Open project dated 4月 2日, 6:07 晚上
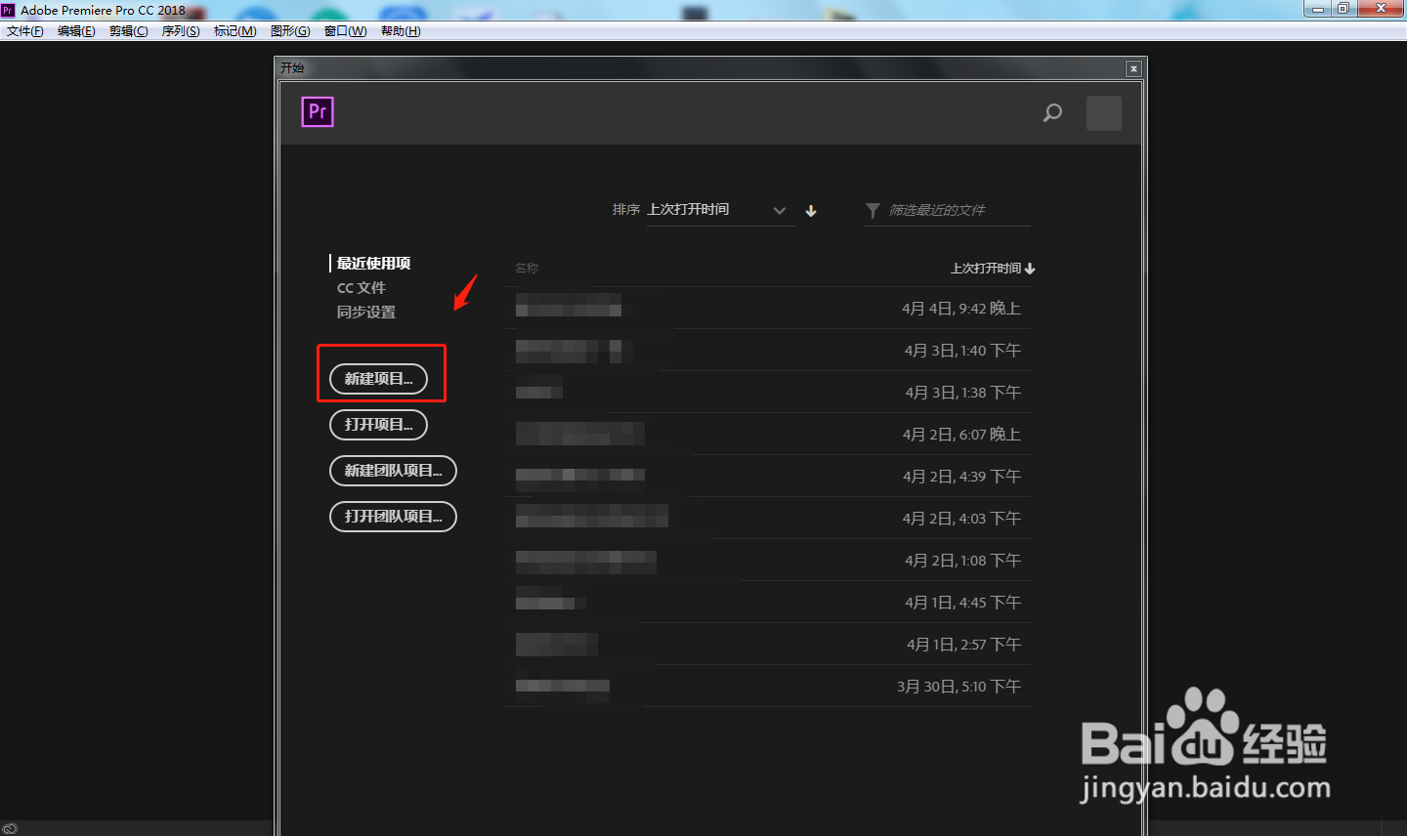Viewport: 1407px width, 836px height. [x=769, y=435]
